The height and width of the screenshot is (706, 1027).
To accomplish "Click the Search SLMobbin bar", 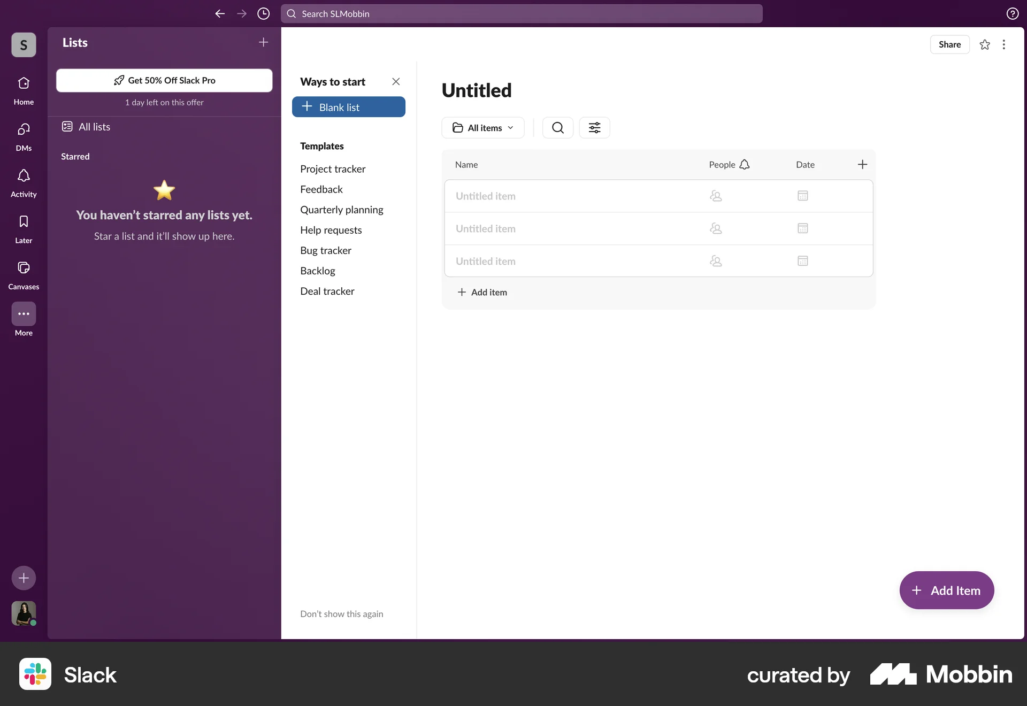I will coord(521,14).
